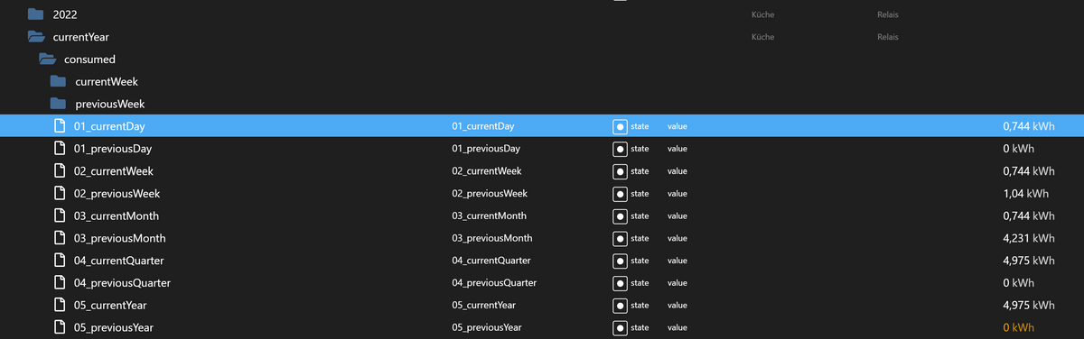Click Relais function text in 2022 row

click(x=887, y=14)
